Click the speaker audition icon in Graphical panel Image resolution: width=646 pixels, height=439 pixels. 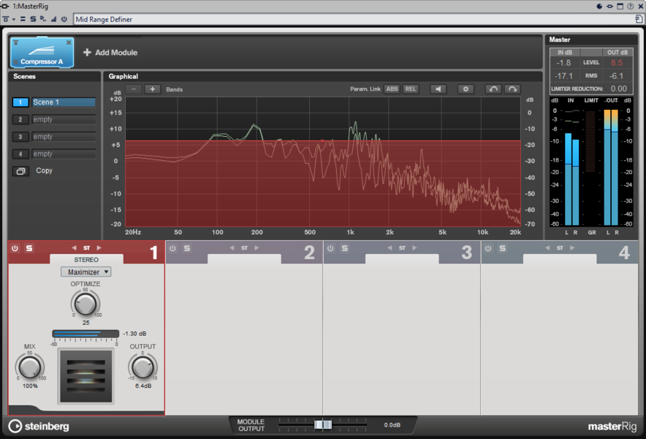point(438,89)
